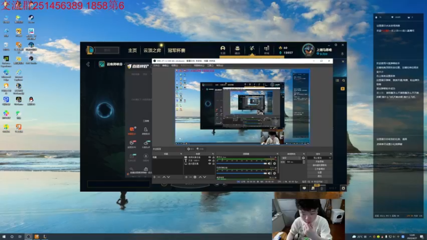Screen dimensions: 427x240
Task: Pop out the sources dock panel
Action: pos(213,154)
